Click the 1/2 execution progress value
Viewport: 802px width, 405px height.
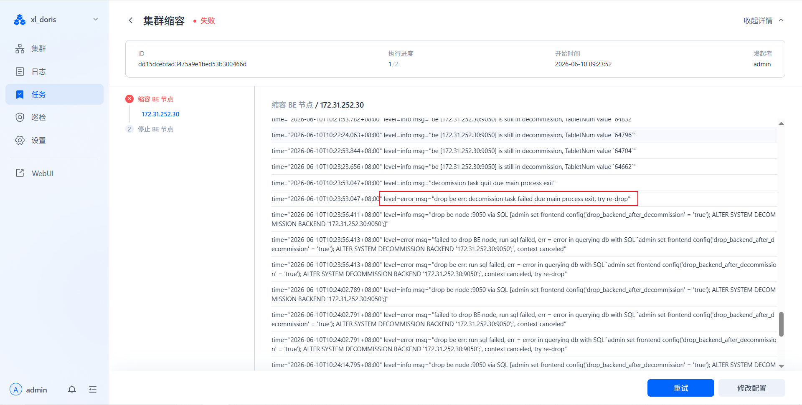(x=393, y=64)
